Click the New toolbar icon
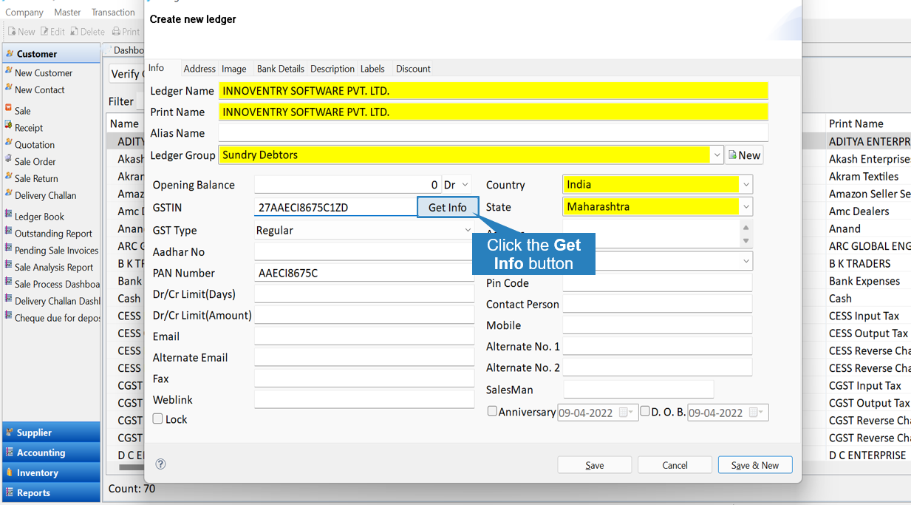The height and width of the screenshot is (505, 911). point(21,32)
